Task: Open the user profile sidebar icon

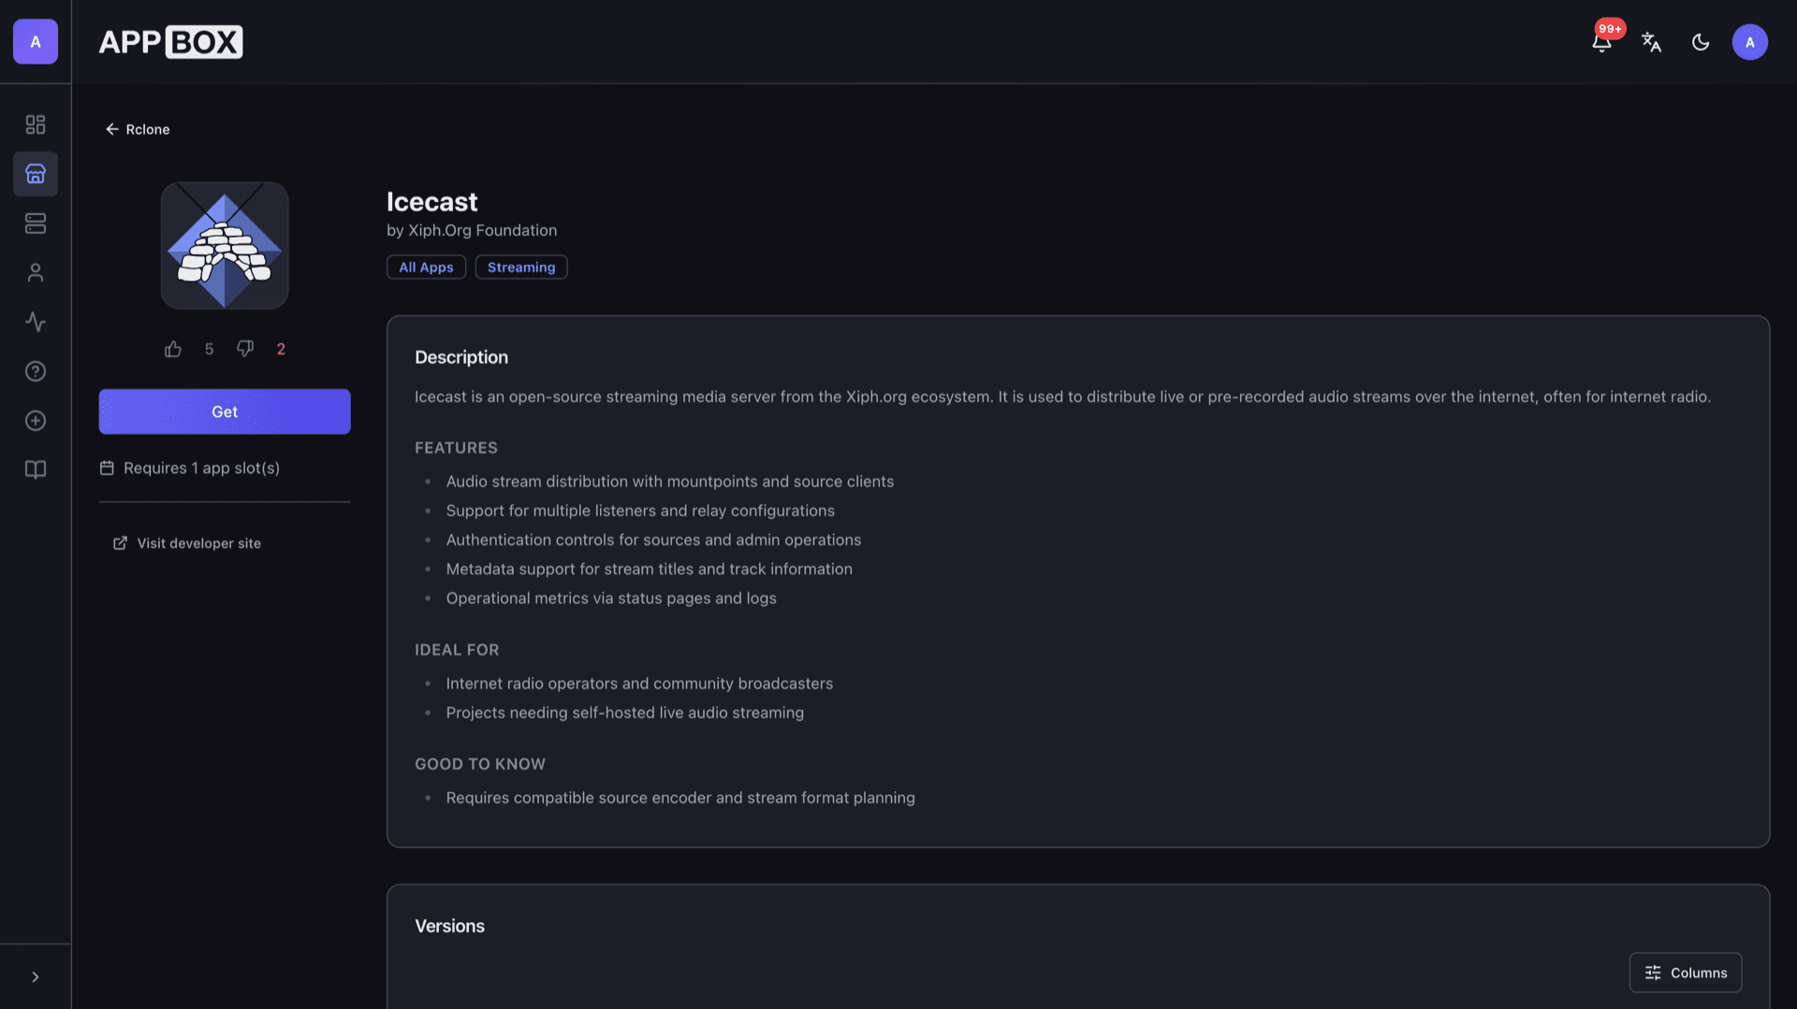Action: pyautogui.click(x=36, y=272)
